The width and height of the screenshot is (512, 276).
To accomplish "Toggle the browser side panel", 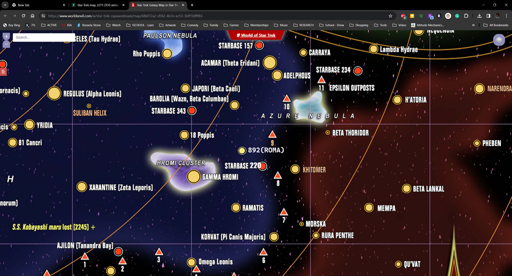I will pos(489,16).
